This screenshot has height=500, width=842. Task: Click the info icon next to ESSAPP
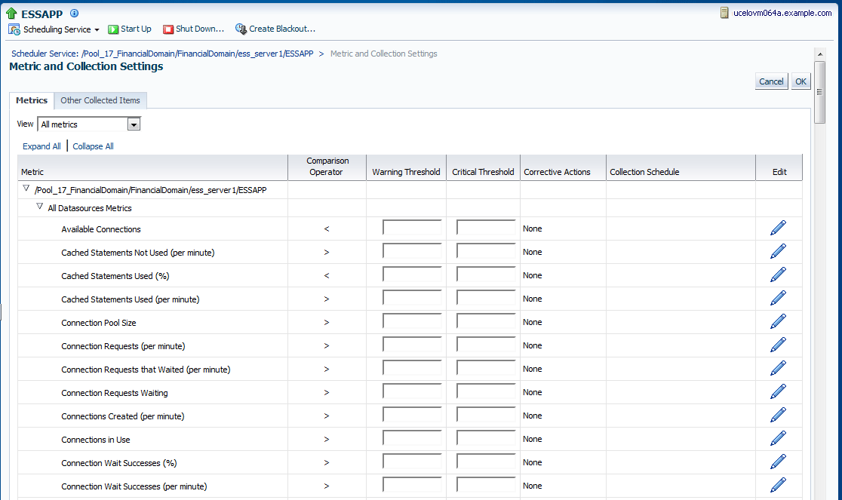(72, 13)
